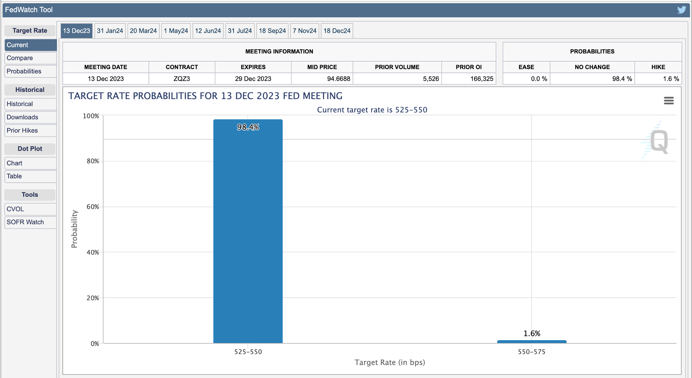Click the 98.4% bar for 525-550
This screenshot has height=378, width=692.
pyautogui.click(x=248, y=231)
